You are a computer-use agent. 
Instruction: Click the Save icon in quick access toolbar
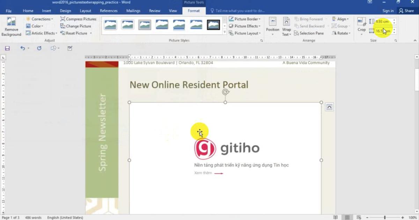pos(7,48)
